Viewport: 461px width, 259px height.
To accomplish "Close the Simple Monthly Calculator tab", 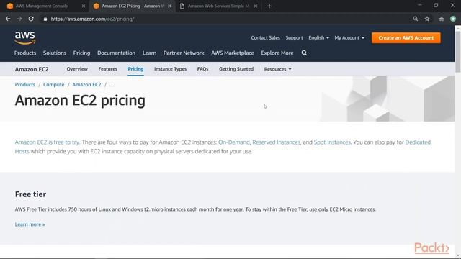I will (x=256, y=6).
